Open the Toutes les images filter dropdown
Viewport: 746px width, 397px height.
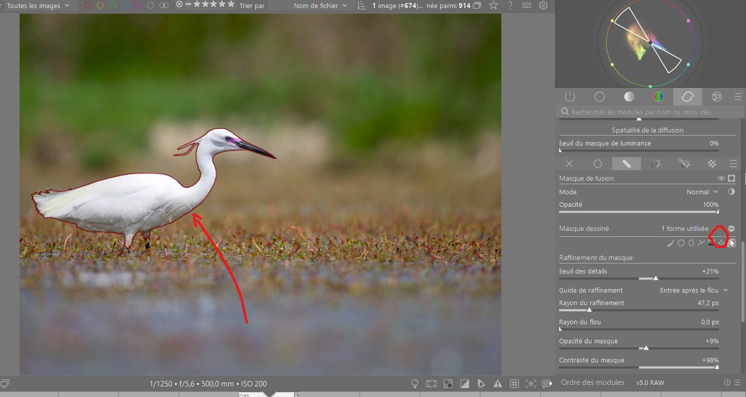(x=38, y=6)
